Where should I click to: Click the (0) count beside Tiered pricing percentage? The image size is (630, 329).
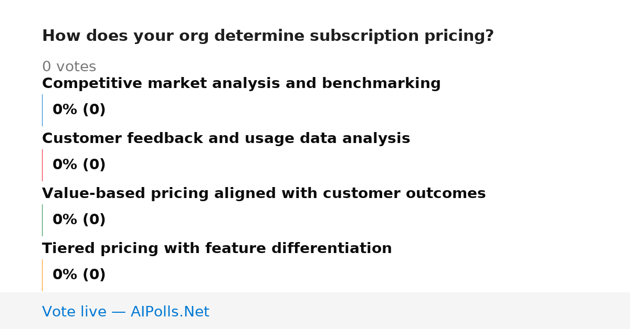click(94, 275)
